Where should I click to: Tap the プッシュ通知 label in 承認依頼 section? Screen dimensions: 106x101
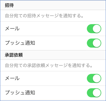tap(20, 93)
